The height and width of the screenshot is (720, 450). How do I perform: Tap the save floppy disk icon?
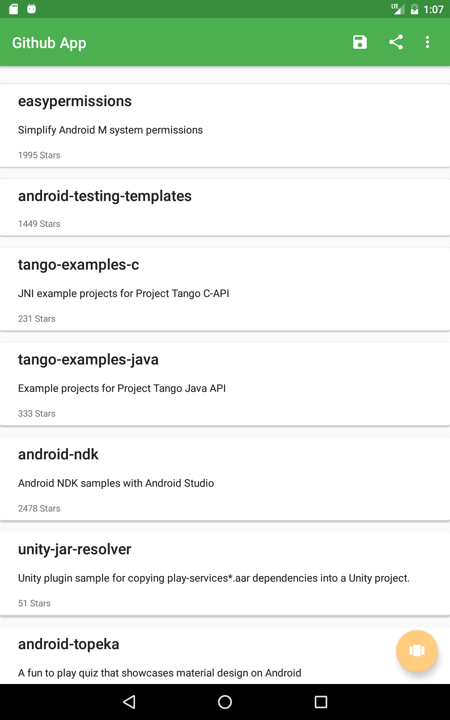click(360, 42)
